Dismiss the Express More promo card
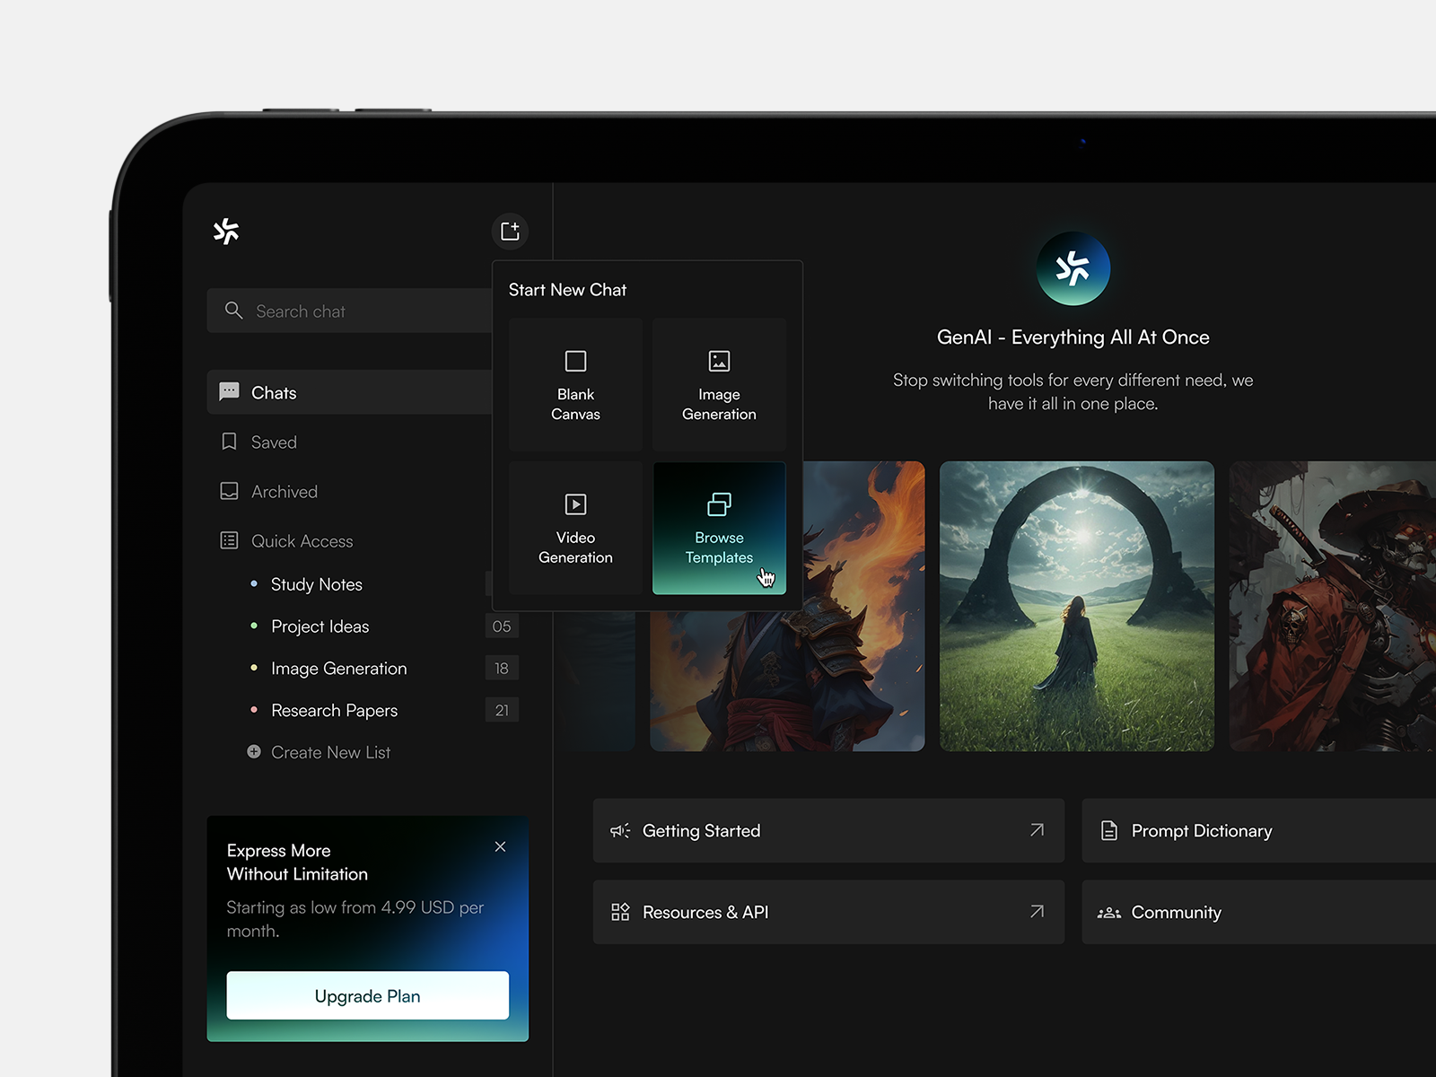This screenshot has width=1436, height=1077. click(500, 847)
